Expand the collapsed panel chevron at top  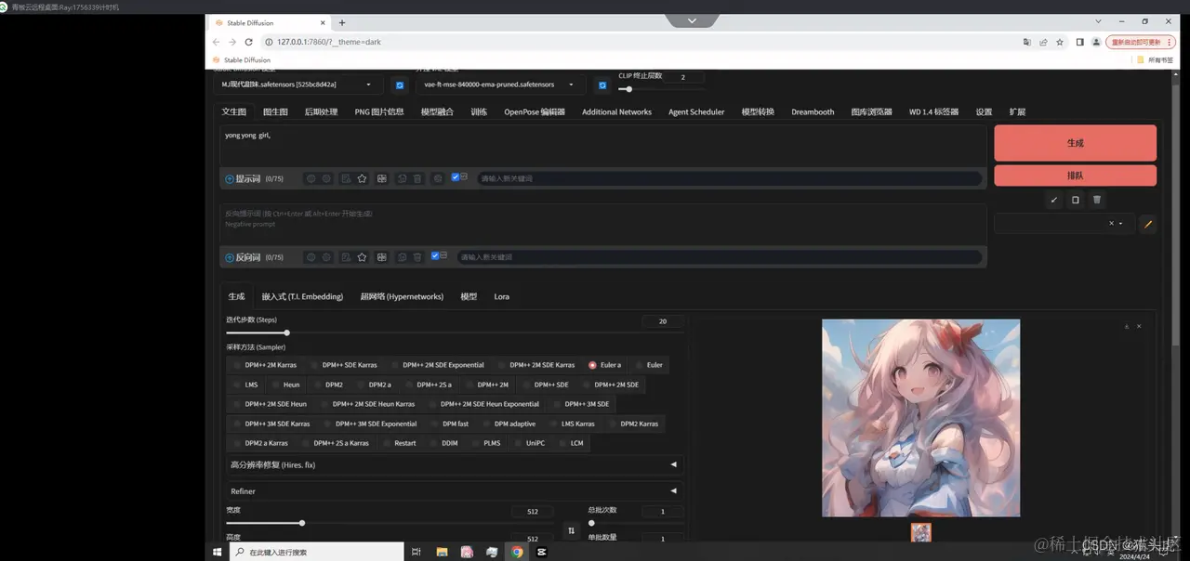tap(691, 20)
